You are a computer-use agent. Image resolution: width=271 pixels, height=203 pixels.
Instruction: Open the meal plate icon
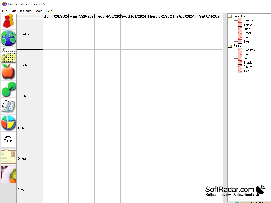pyautogui.click(x=8, y=174)
